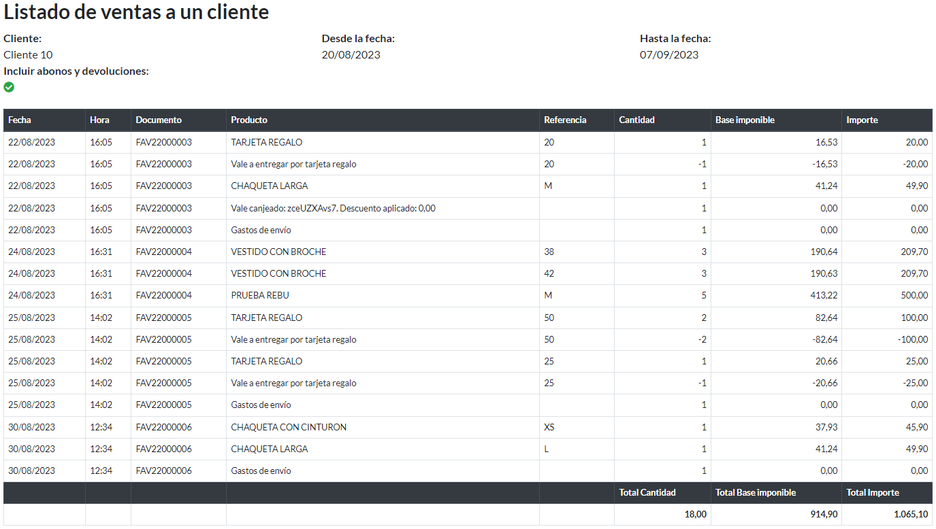Click the Cliente 10 value
This screenshot has height=529, width=936.
(x=28, y=55)
